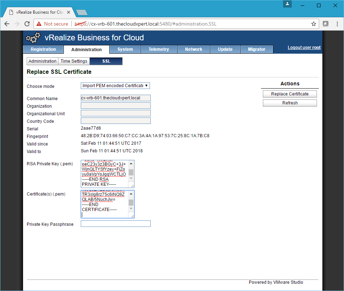
Task: Click the Not secure warning icon
Action: (x=39, y=24)
